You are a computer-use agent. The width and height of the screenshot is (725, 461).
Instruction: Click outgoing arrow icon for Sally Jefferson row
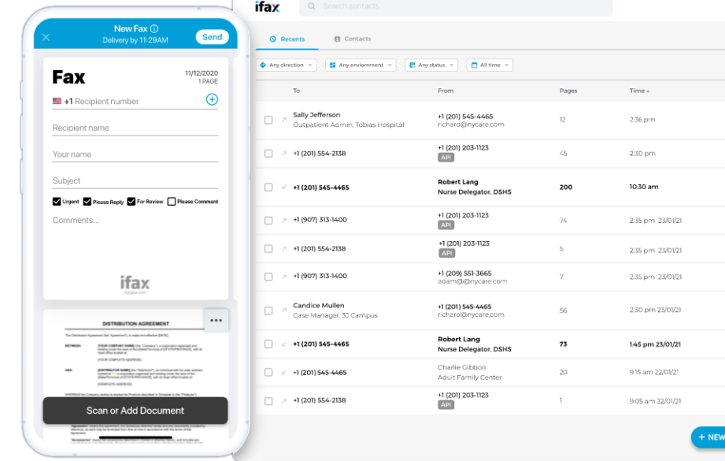pyautogui.click(x=284, y=120)
